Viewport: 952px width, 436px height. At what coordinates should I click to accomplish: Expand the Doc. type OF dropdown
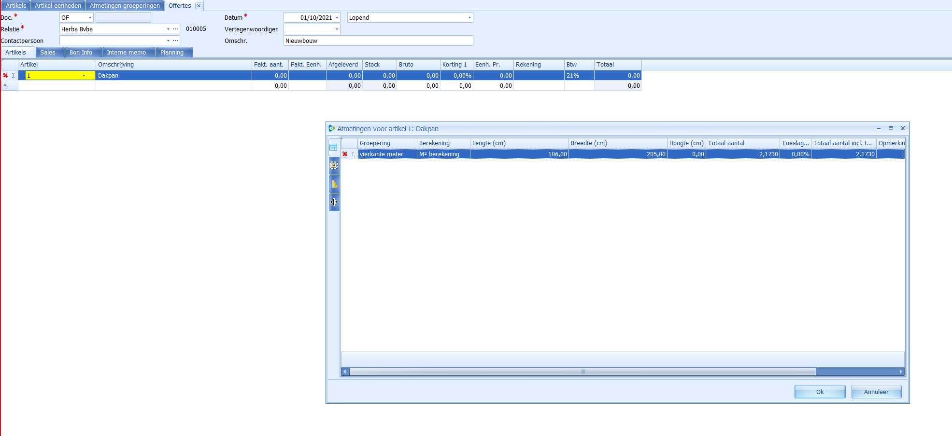pos(90,18)
